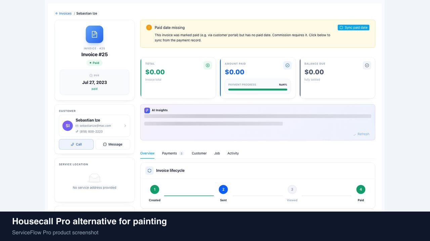This screenshot has width=430, height=241.
Task: Click the orange warning icon in alert
Action: tap(149, 27)
